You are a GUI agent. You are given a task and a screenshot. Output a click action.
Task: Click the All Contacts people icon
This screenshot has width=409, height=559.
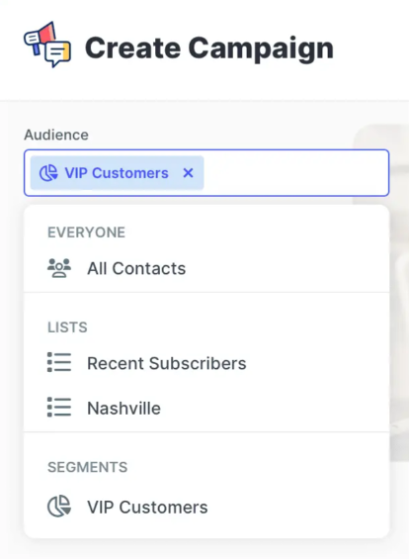pyautogui.click(x=59, y=268)
